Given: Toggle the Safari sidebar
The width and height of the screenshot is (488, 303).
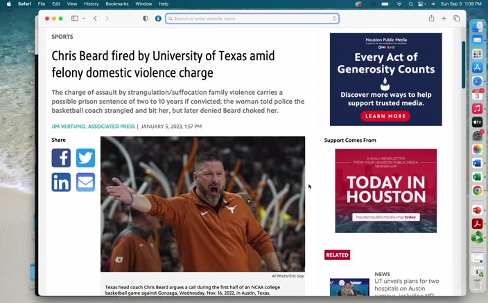Looking at the screenshot, I should point(75,19).
